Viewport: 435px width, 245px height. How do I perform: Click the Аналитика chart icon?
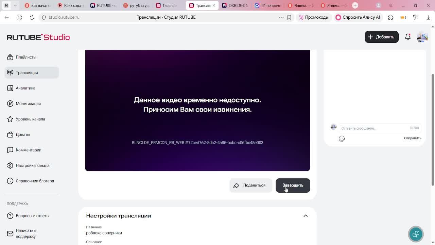pos(10,88)
